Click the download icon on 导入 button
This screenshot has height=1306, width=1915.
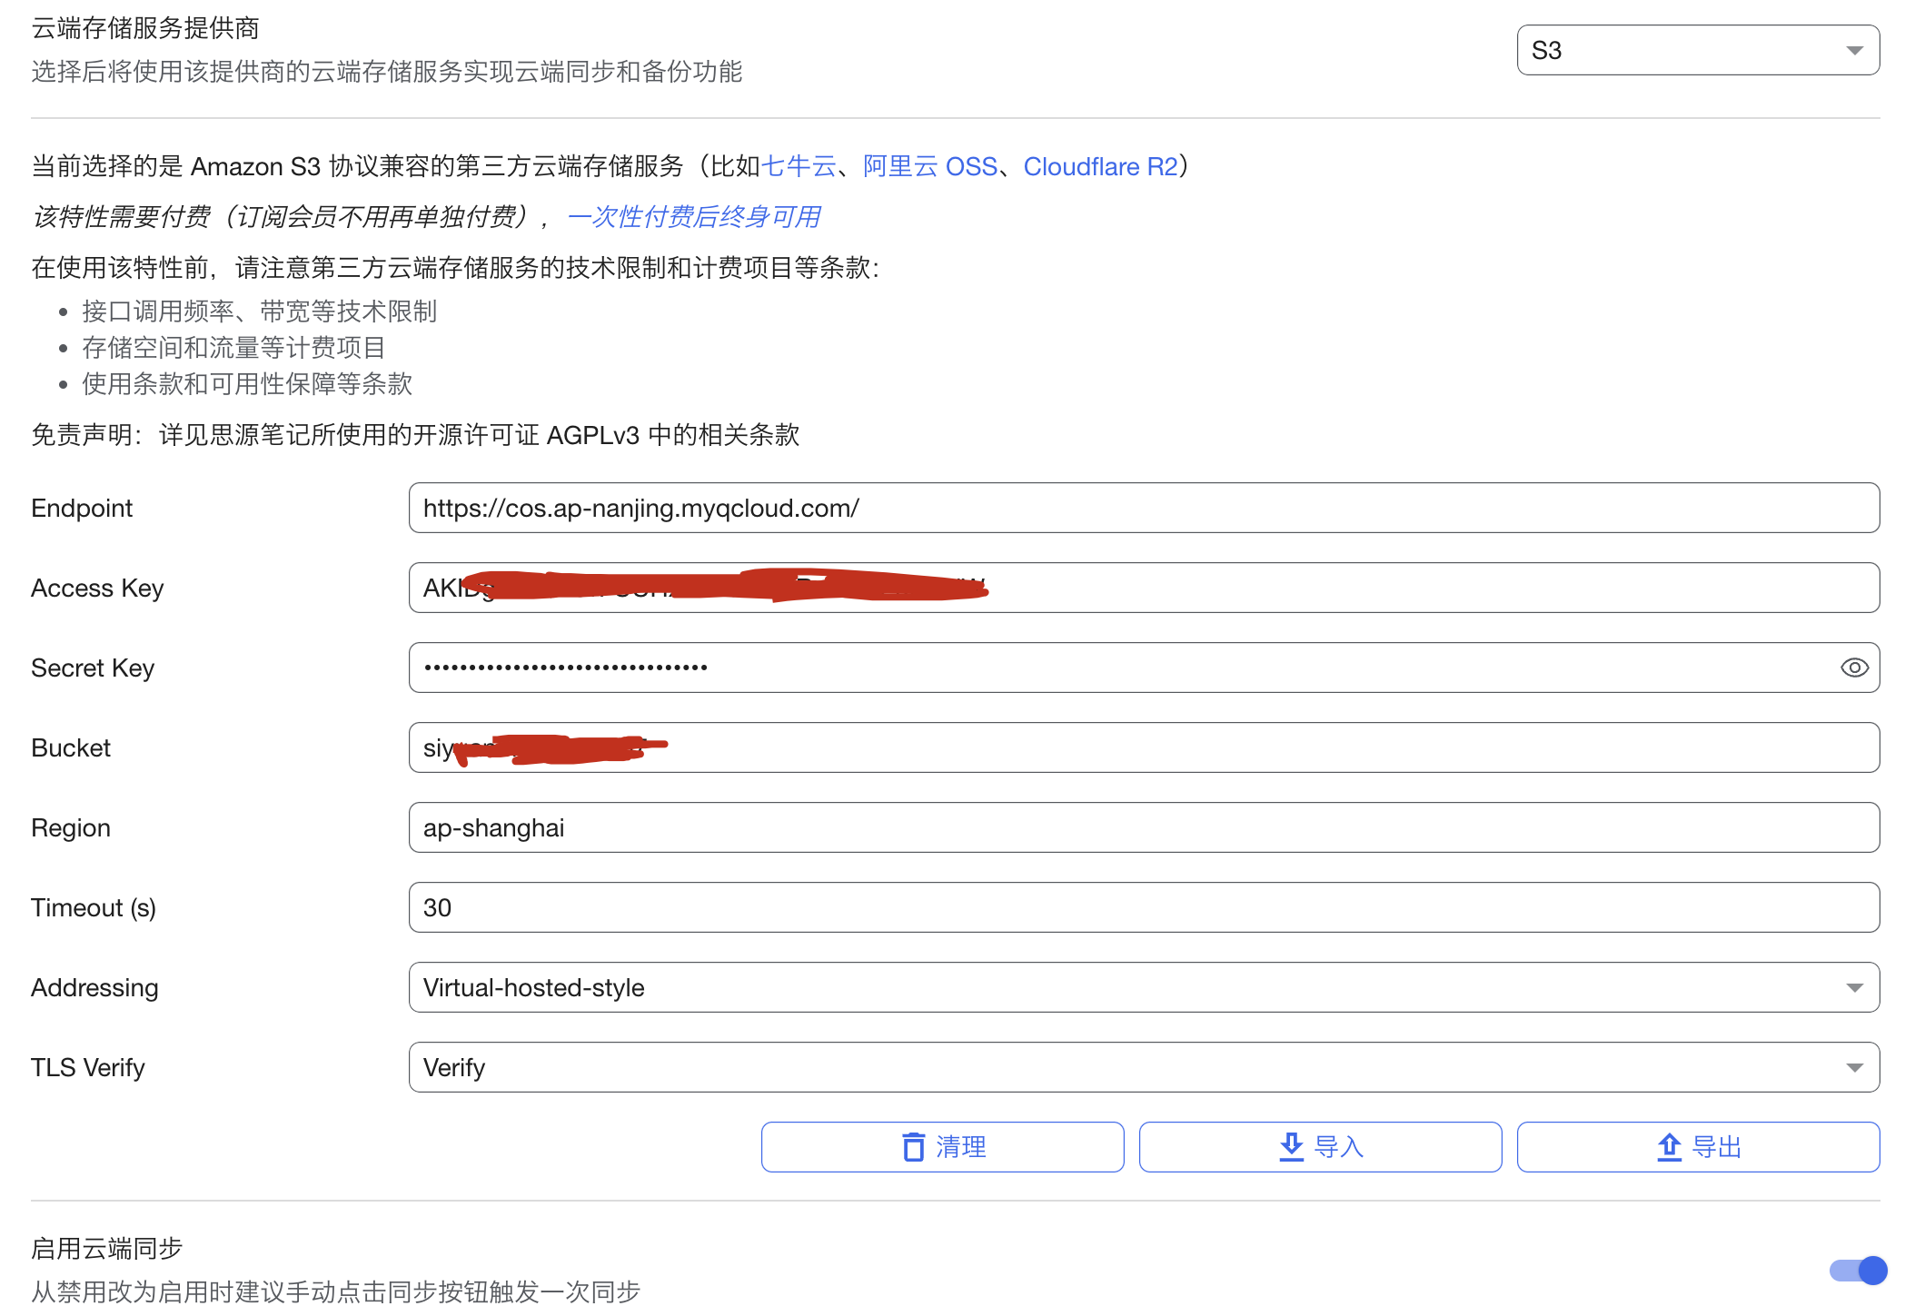point(1291,1147)
